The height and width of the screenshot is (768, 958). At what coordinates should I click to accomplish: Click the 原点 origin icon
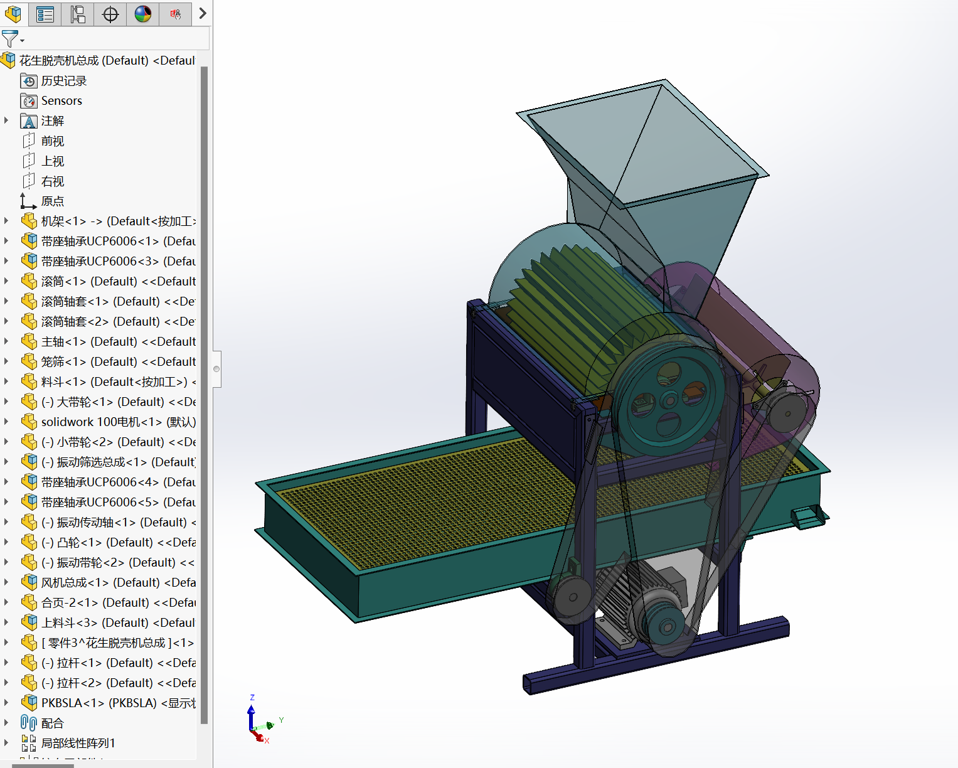[28, 201]
